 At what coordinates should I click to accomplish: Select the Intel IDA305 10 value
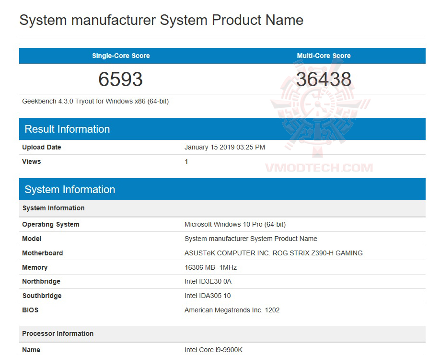point(208,296)
